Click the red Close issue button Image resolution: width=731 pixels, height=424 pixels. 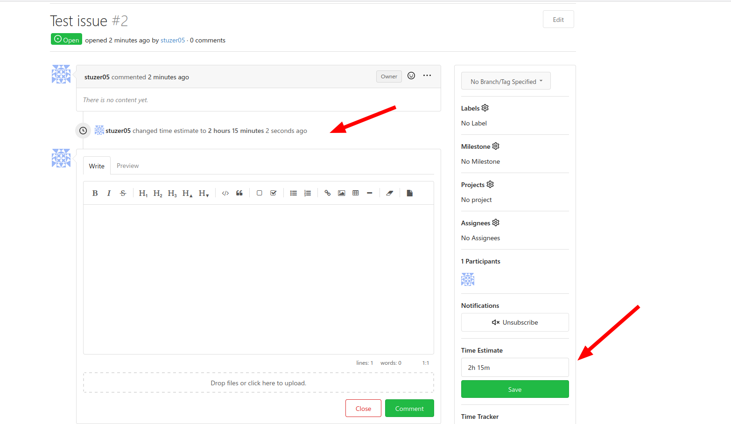coord(363,408)
